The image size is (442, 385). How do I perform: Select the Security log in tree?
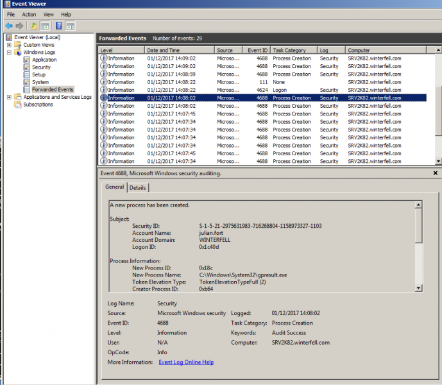(41, 67)
